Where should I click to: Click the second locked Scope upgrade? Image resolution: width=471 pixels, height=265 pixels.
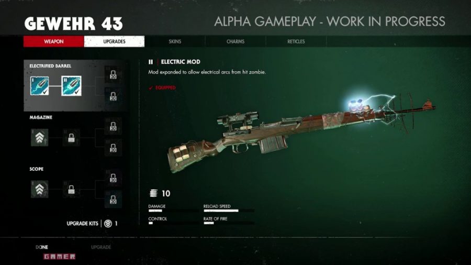(x=71, y=189)
